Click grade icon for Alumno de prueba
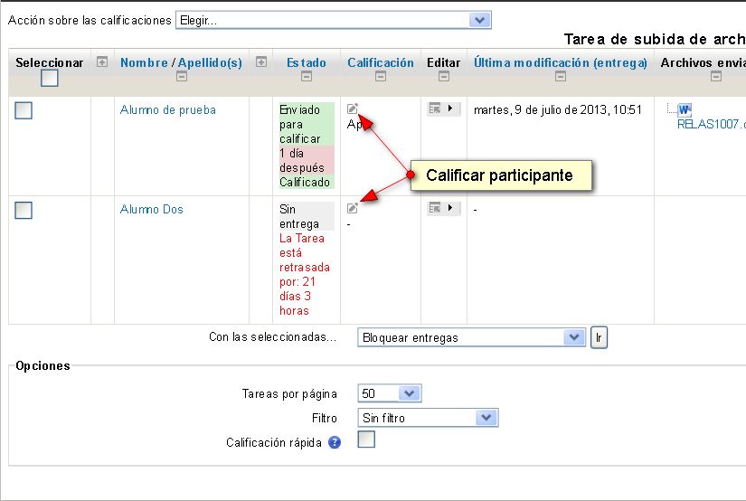This screenshot has width=746, height=501. click(x=353, y=109)
